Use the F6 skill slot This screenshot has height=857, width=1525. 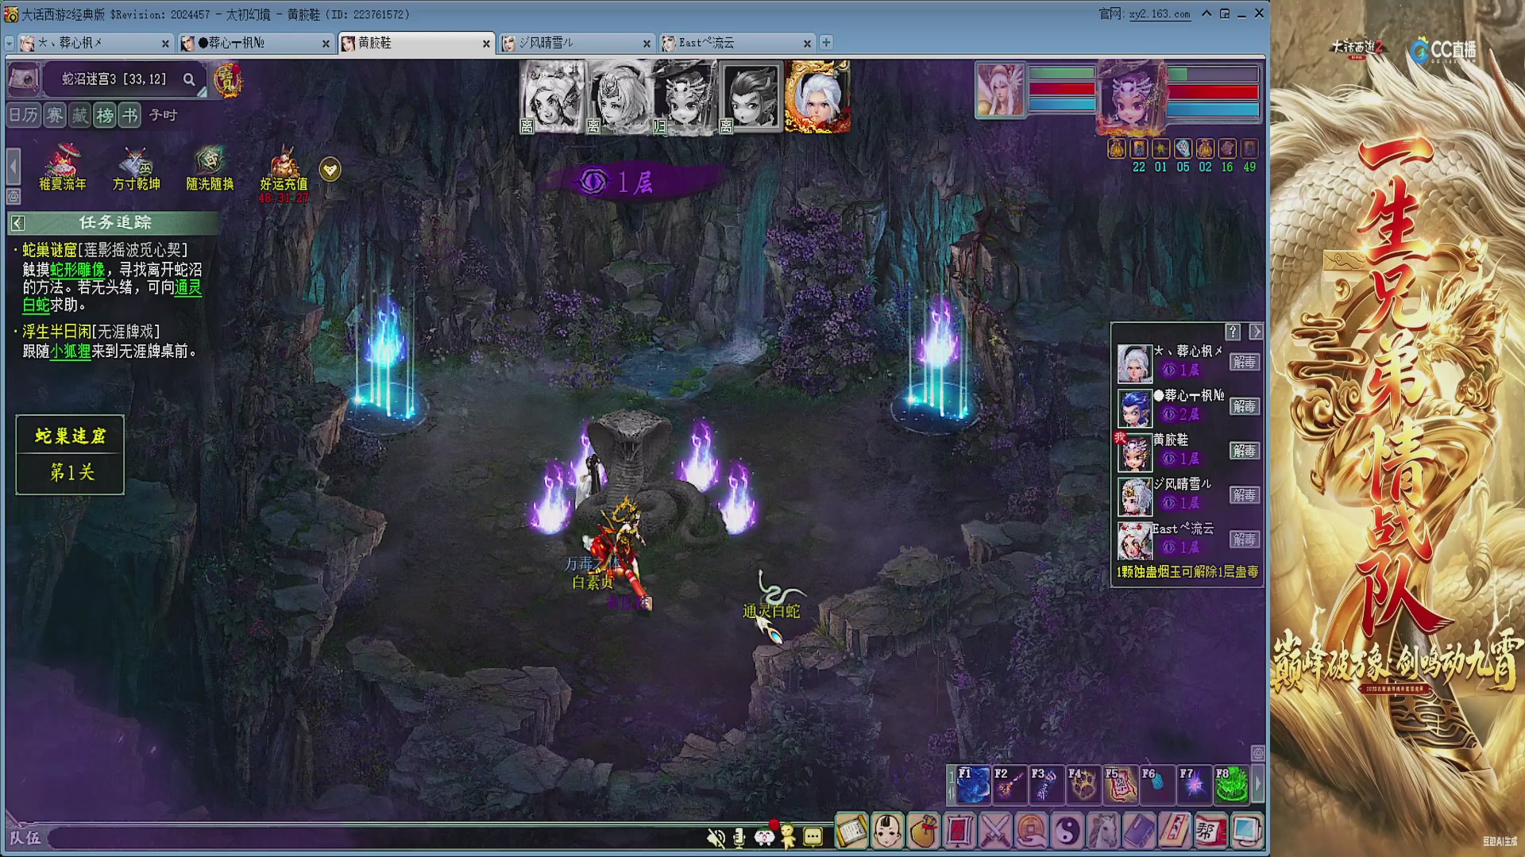tap(1156, 784)
